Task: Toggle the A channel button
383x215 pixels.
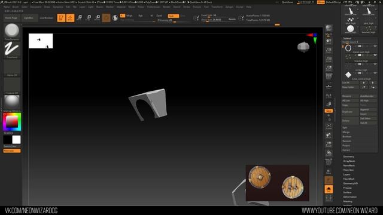Action: (x=123, y=16)
